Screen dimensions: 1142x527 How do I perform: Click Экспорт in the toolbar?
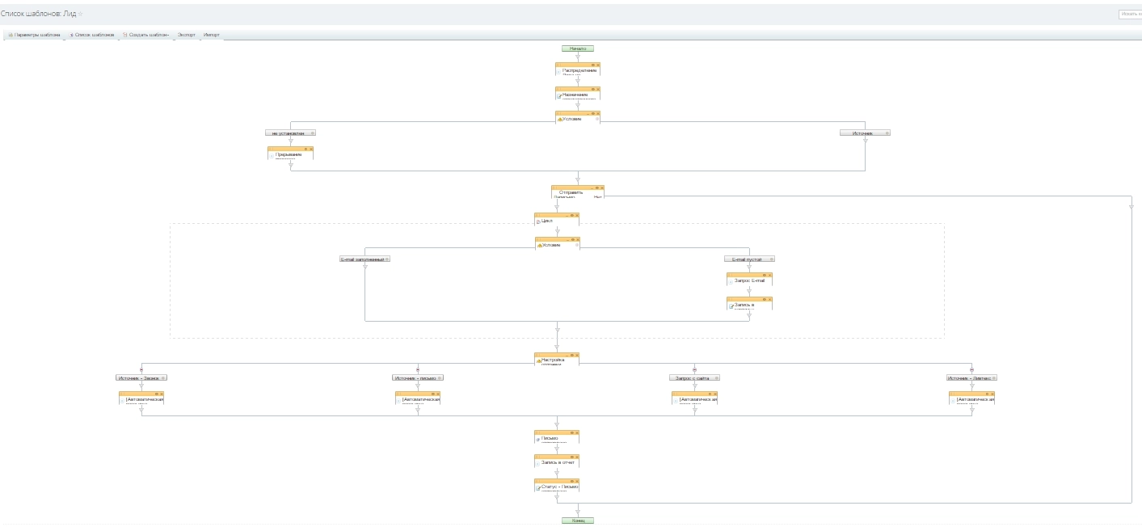pos(187,35)
